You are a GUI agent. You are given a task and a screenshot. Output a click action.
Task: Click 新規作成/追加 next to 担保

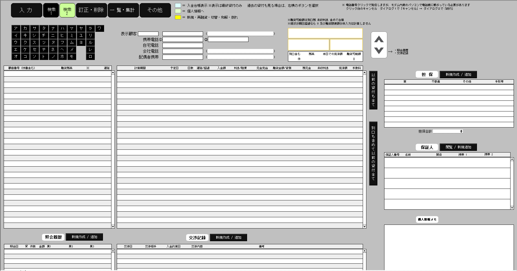coord(458,75)
